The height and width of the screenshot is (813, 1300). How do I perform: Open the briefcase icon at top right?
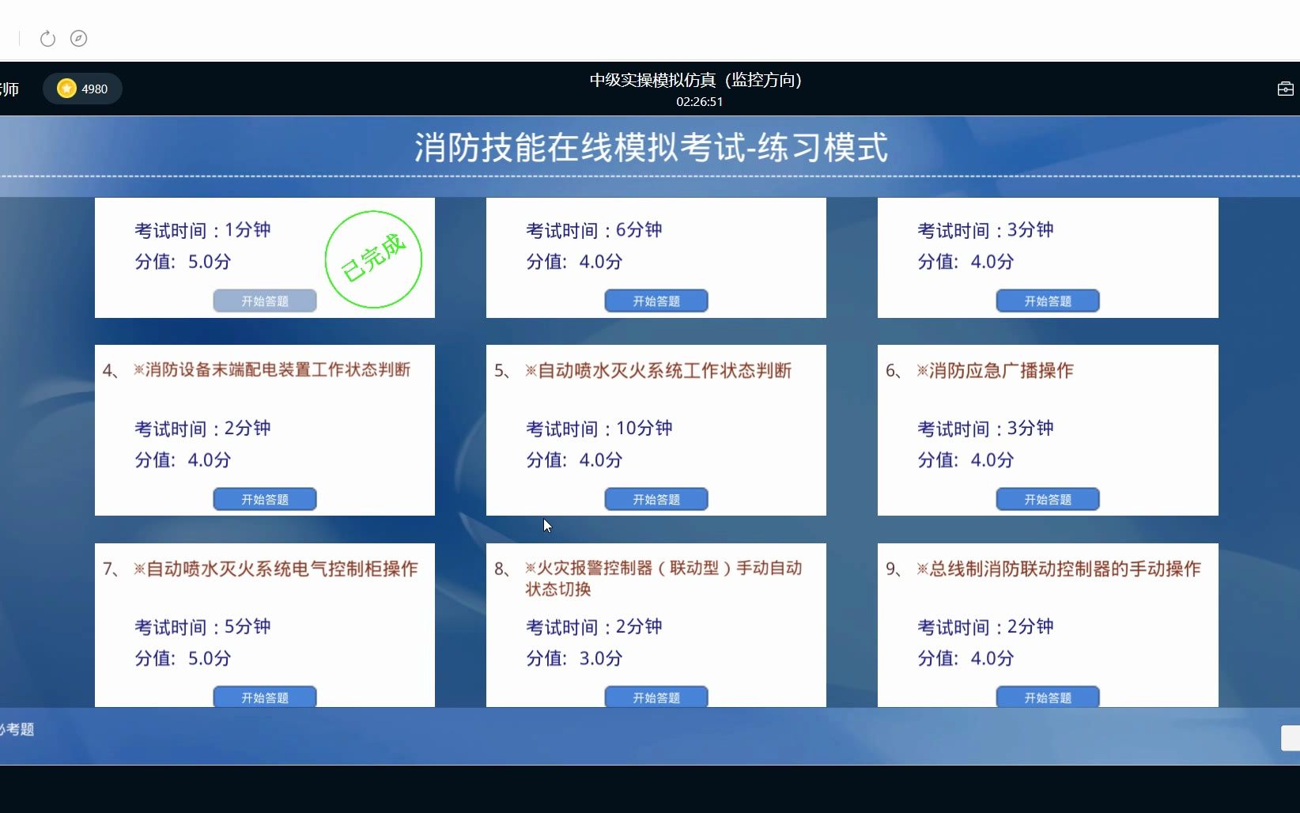1284,89
